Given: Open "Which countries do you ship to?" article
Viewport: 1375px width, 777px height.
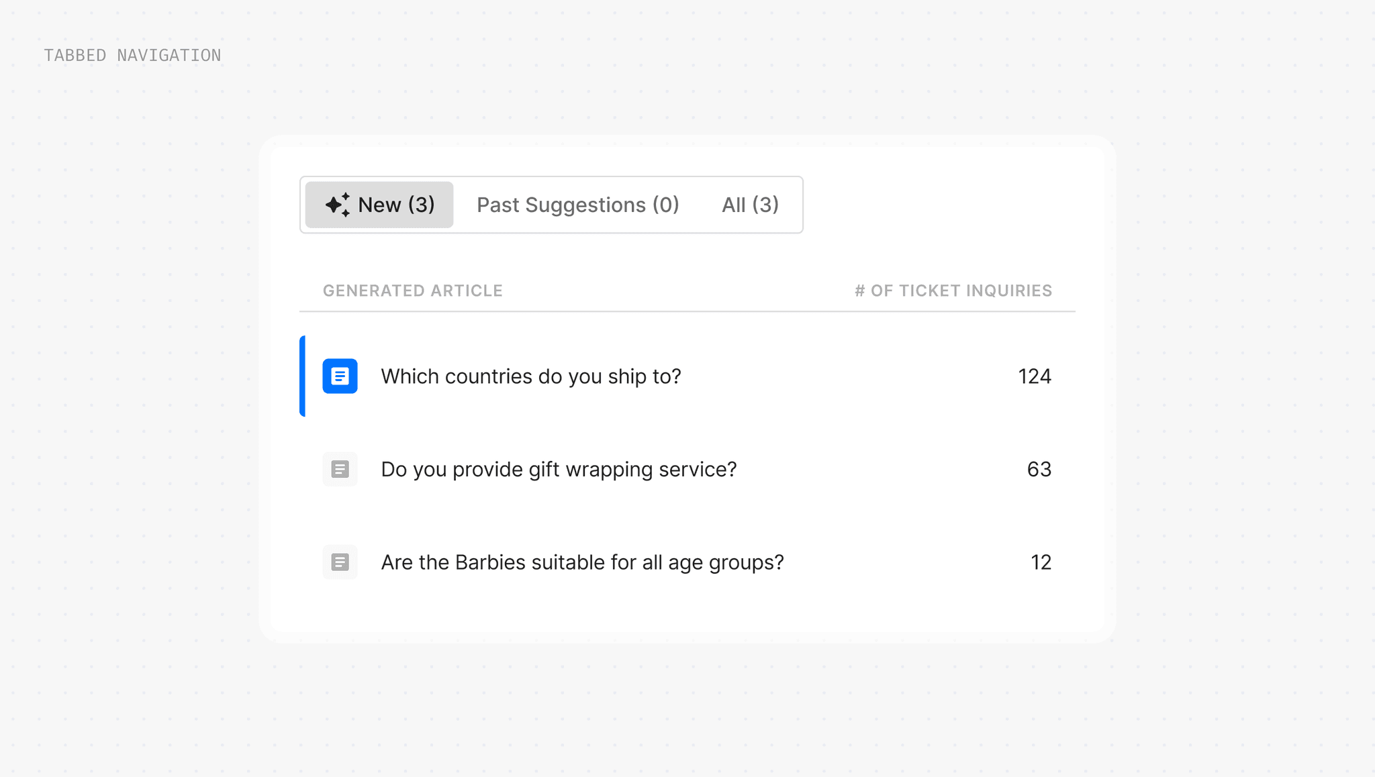Looking at the screenshot, I should (x=530, y=376).
